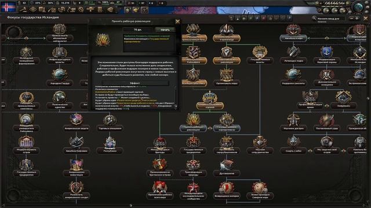
Task: Zoom in focus tree with plus button
Action: 357,18
